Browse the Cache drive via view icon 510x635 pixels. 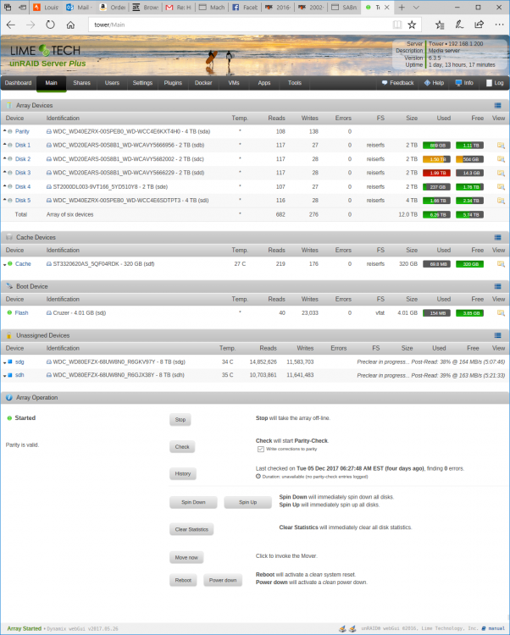pyautogui.click(x=501, y=264)
